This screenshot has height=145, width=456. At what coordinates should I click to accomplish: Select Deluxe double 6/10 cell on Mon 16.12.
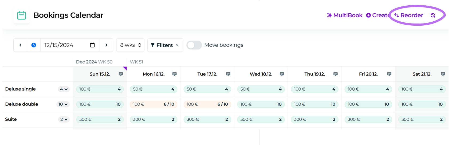coord(154,104)
